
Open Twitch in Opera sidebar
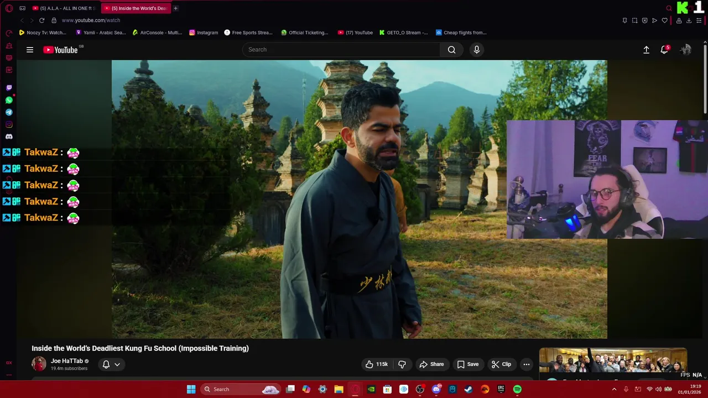click(x=9, y=88)
